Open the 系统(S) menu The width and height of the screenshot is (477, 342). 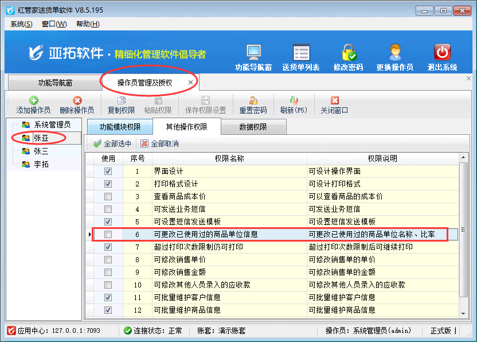click(21, 24)
